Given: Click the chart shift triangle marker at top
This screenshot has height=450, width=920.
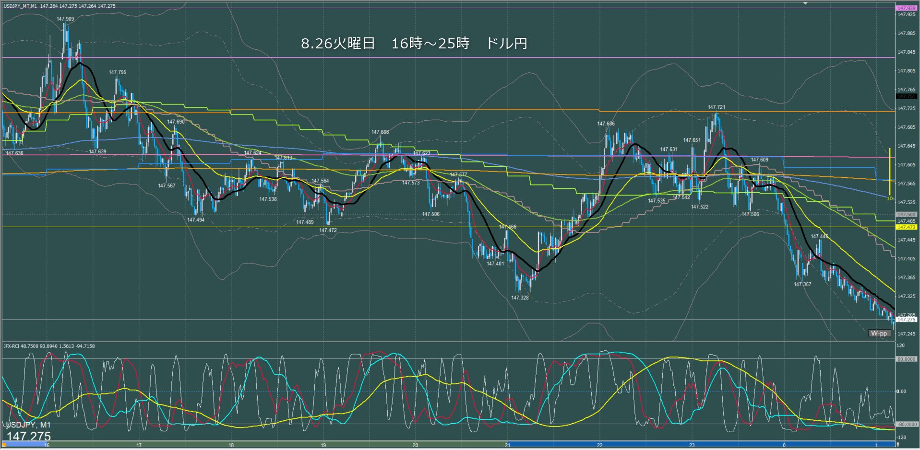Looking at the screenshot, I should click(x=805, y=3).
